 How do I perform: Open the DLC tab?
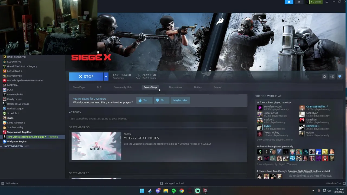click(x=99, y=87)
